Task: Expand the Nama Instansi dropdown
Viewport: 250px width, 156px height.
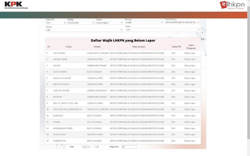Action: point(183,22)
